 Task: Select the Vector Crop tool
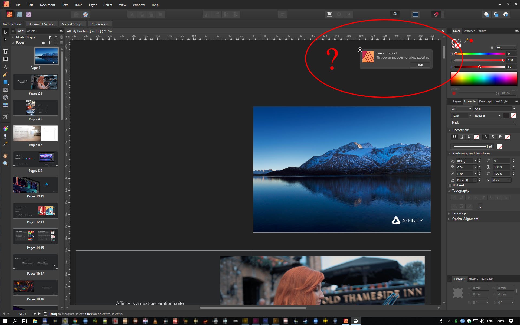6,116
